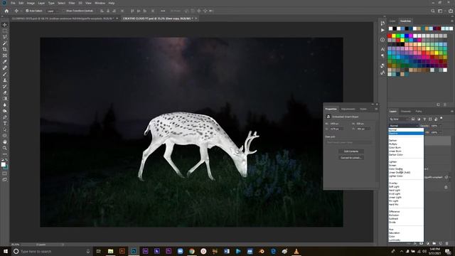The image size is (455, 256).
Task: Select the Blur tool
Action: click(x=5, y=105)
